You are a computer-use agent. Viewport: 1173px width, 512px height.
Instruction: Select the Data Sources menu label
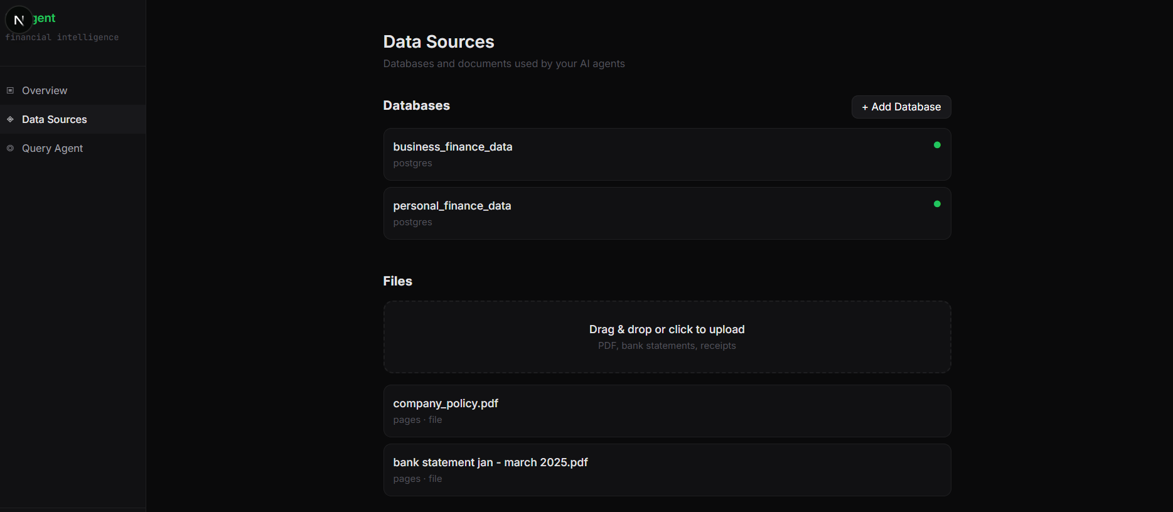pos(55,119)
